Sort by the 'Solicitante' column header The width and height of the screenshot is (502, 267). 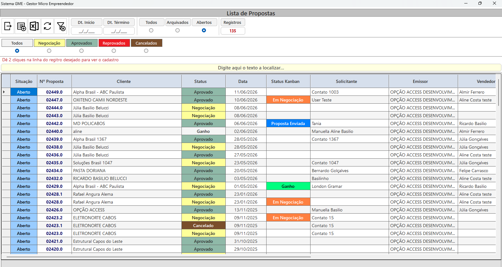point(349,81)
